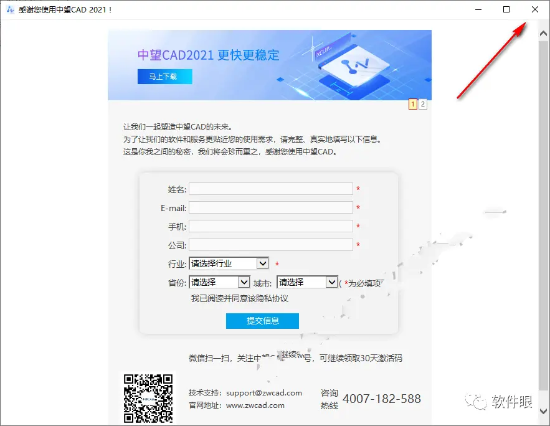Open the 隐私协议 privacy agreement text
The image size is (550, 426).
[272, 298]
